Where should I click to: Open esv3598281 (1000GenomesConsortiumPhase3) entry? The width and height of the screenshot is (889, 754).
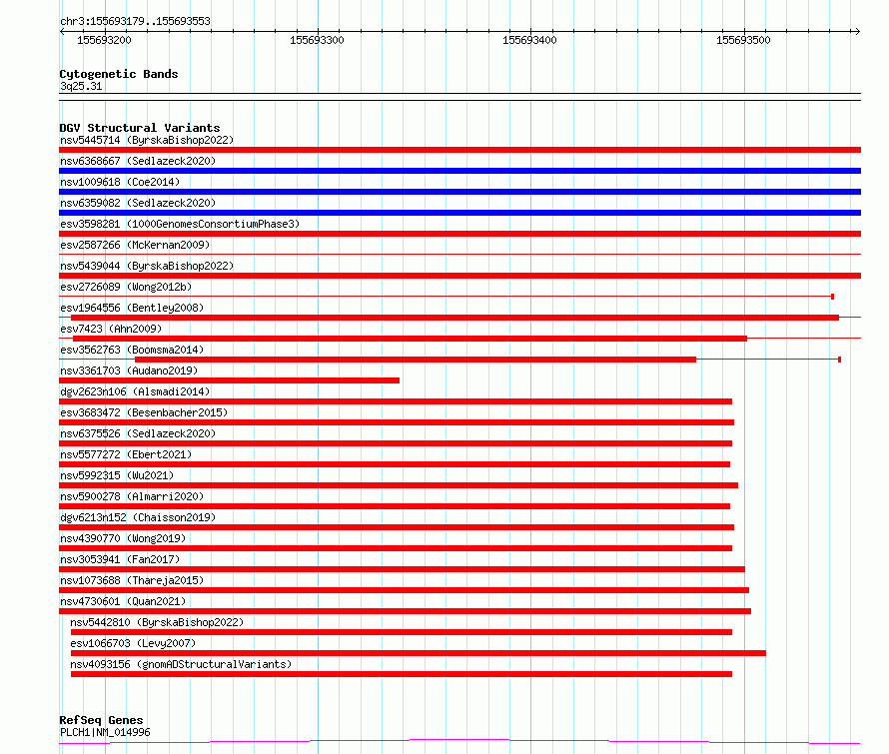click(x=180, y=224)
